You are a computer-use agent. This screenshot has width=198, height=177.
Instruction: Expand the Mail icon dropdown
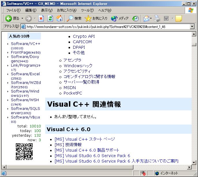151,18
